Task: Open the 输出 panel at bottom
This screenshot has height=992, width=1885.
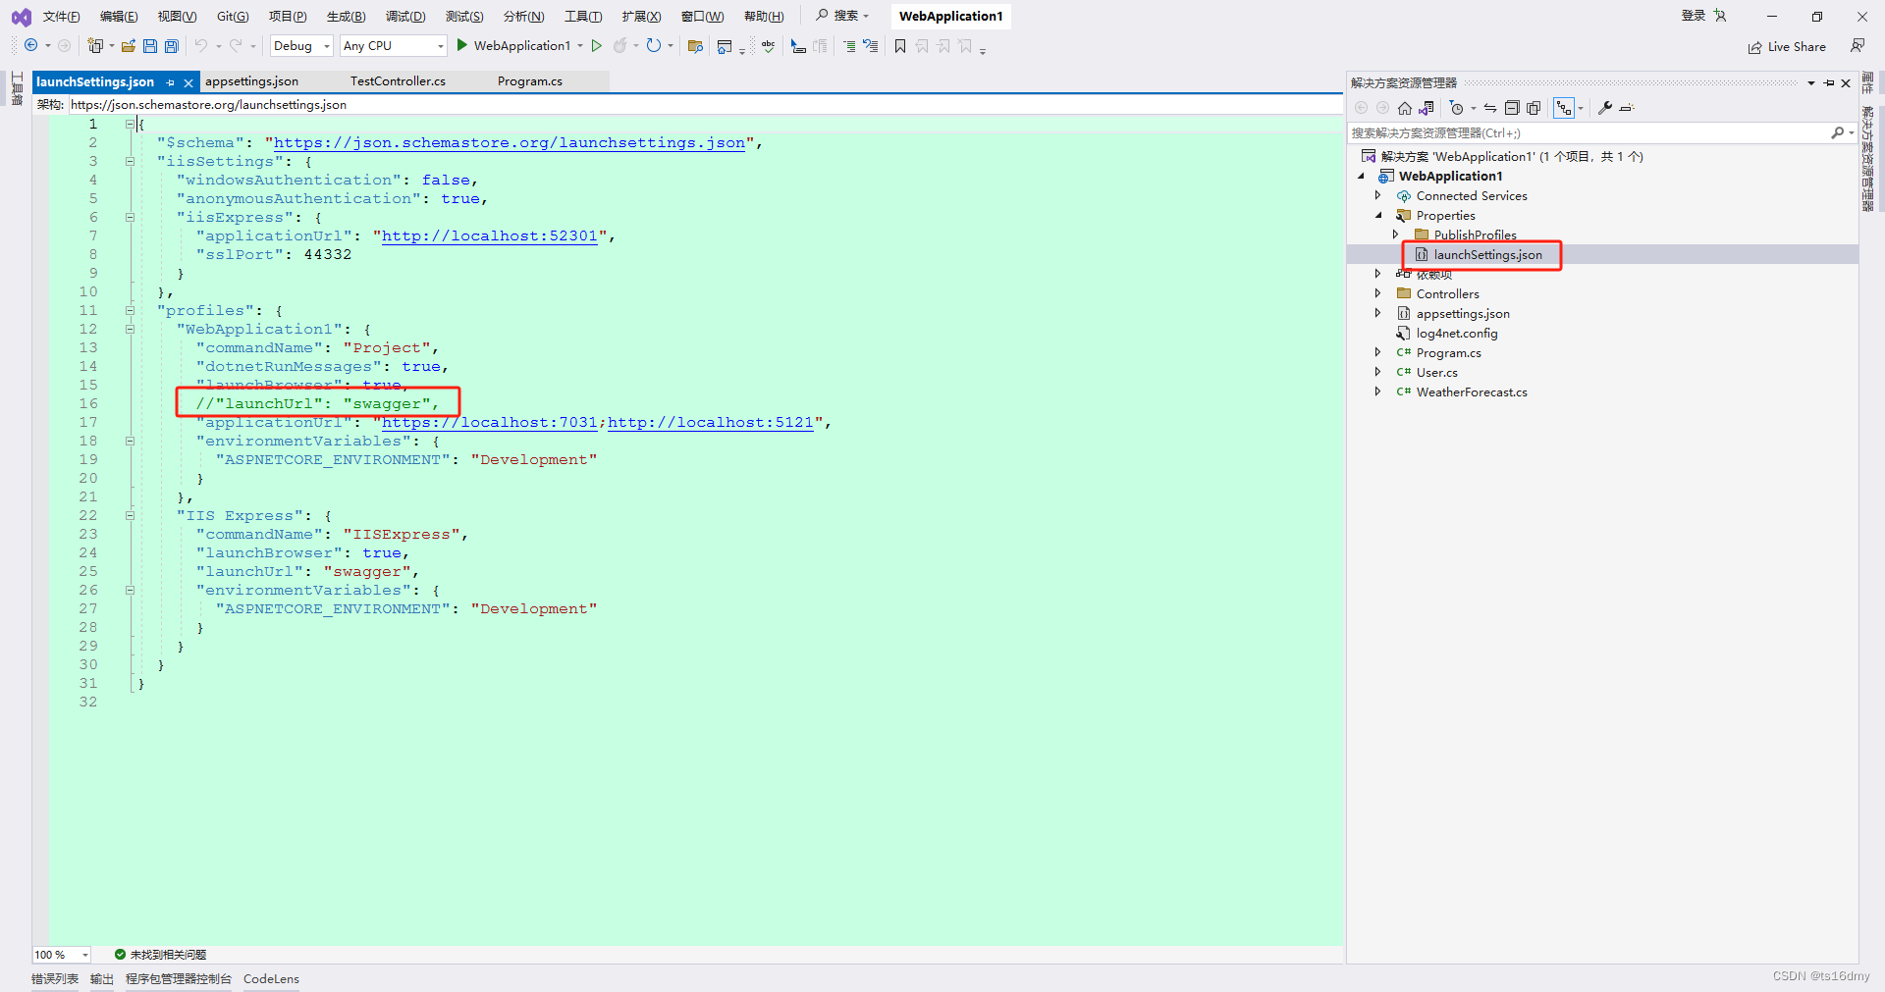Action: click(102, 979)
